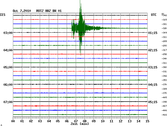Select the DC offset value '-416'

(x=164, y=115)
